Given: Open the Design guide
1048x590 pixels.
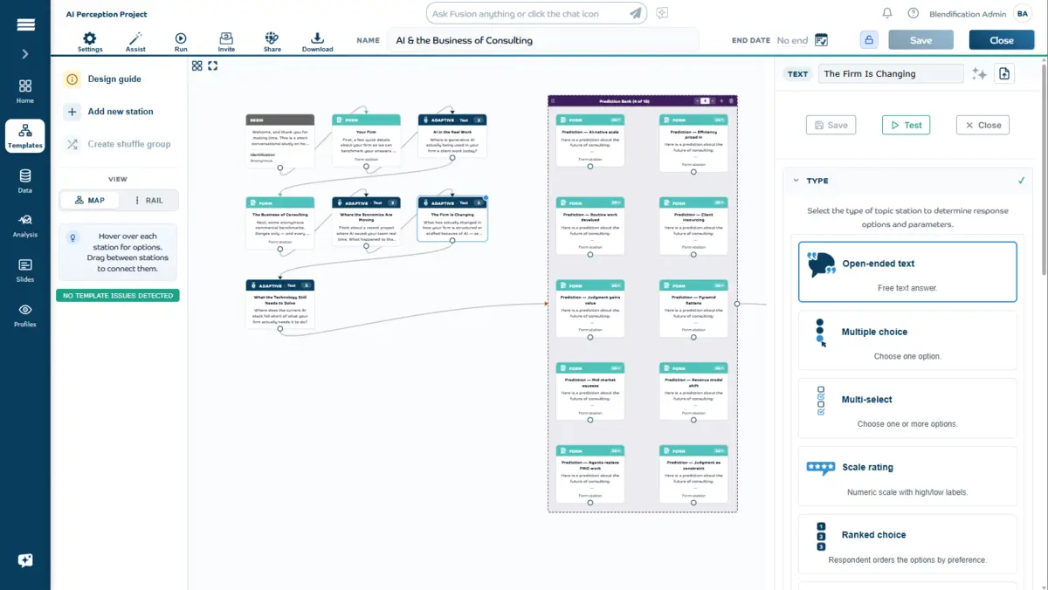Looking at the screenshot, I should pyautogui.click(x=114, y=79).
